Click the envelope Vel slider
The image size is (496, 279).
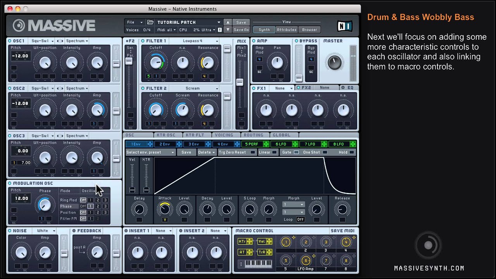coord(132,190)
